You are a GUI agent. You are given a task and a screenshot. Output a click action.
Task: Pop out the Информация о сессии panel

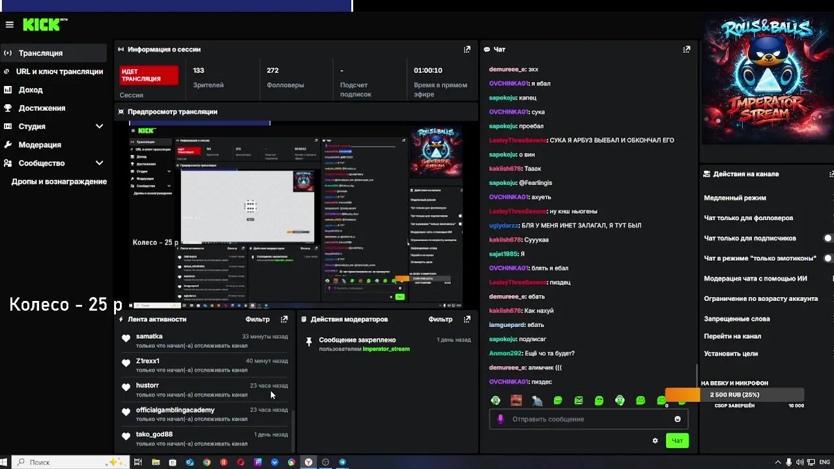pos(467,50)
